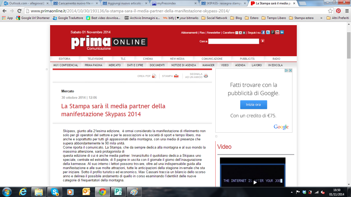The width and height of the screenshot is (351, 197).
Task: Click the Inizia ora ad button
Action: (254, 105)
